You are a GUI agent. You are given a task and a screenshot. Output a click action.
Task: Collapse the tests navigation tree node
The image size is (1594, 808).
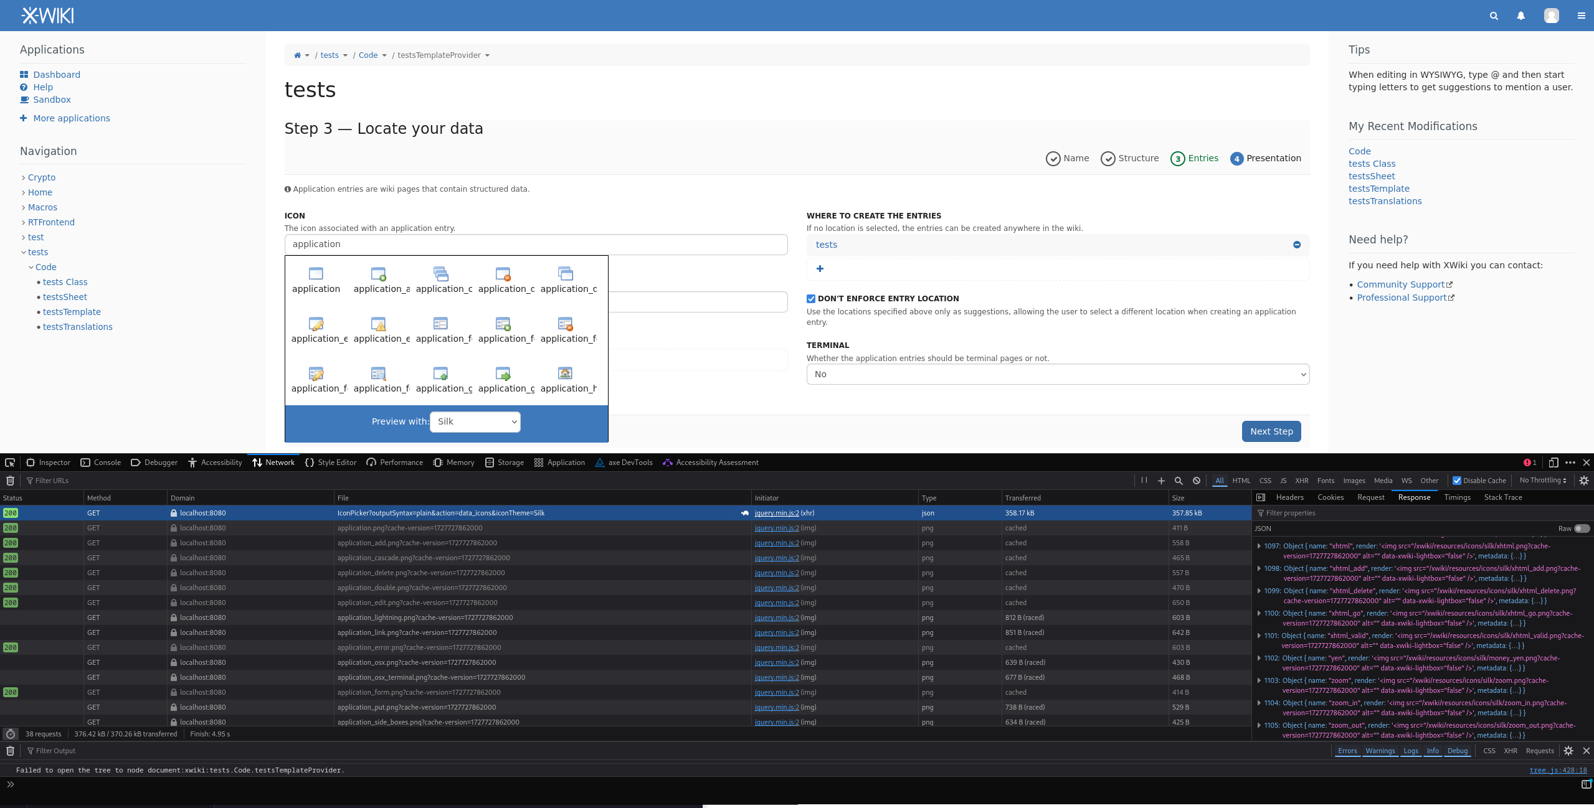[24, 253]
